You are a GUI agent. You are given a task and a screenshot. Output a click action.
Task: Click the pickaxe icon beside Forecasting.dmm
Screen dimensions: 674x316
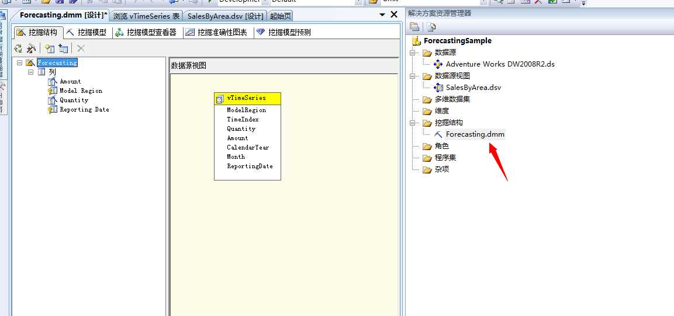pos(438,134)
